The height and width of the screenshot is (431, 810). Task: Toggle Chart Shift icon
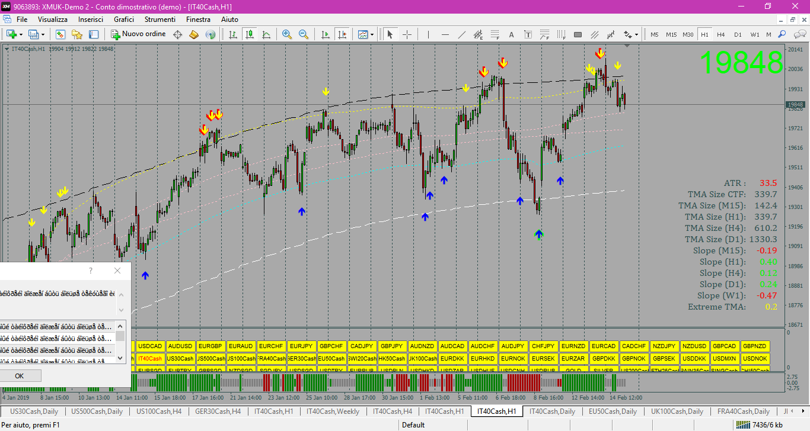click(342, 34)
